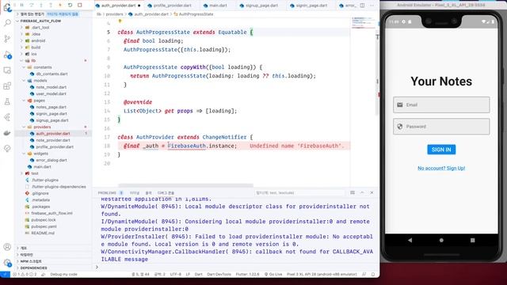This screenshot has width=507, height=285.
Task: Open the Run and Debug view
Action: pyautogui.click(x=7, y=55)
